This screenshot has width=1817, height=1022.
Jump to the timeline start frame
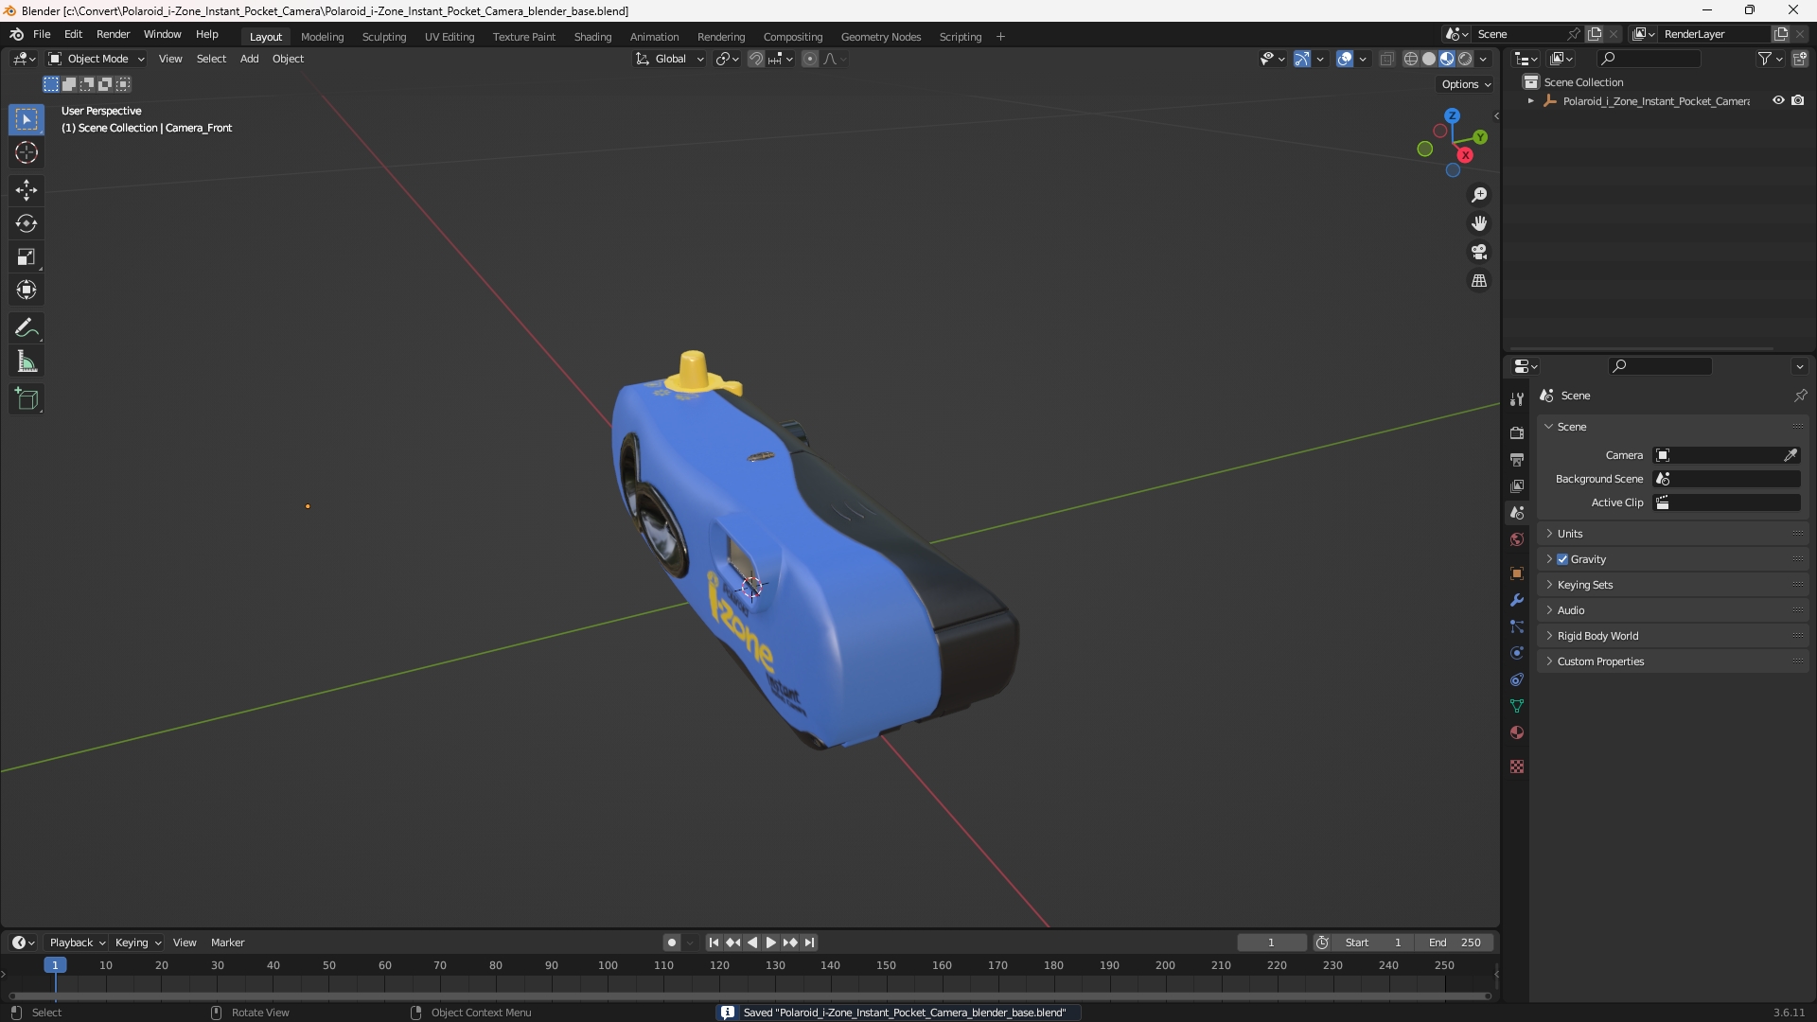tap(714, 943)
